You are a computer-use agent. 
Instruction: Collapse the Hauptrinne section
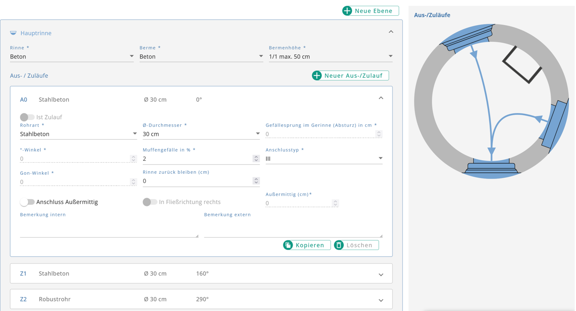(391, 32)
